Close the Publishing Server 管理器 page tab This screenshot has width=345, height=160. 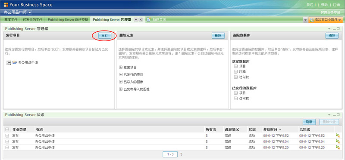pyautogui.click(x=141, y=19)
